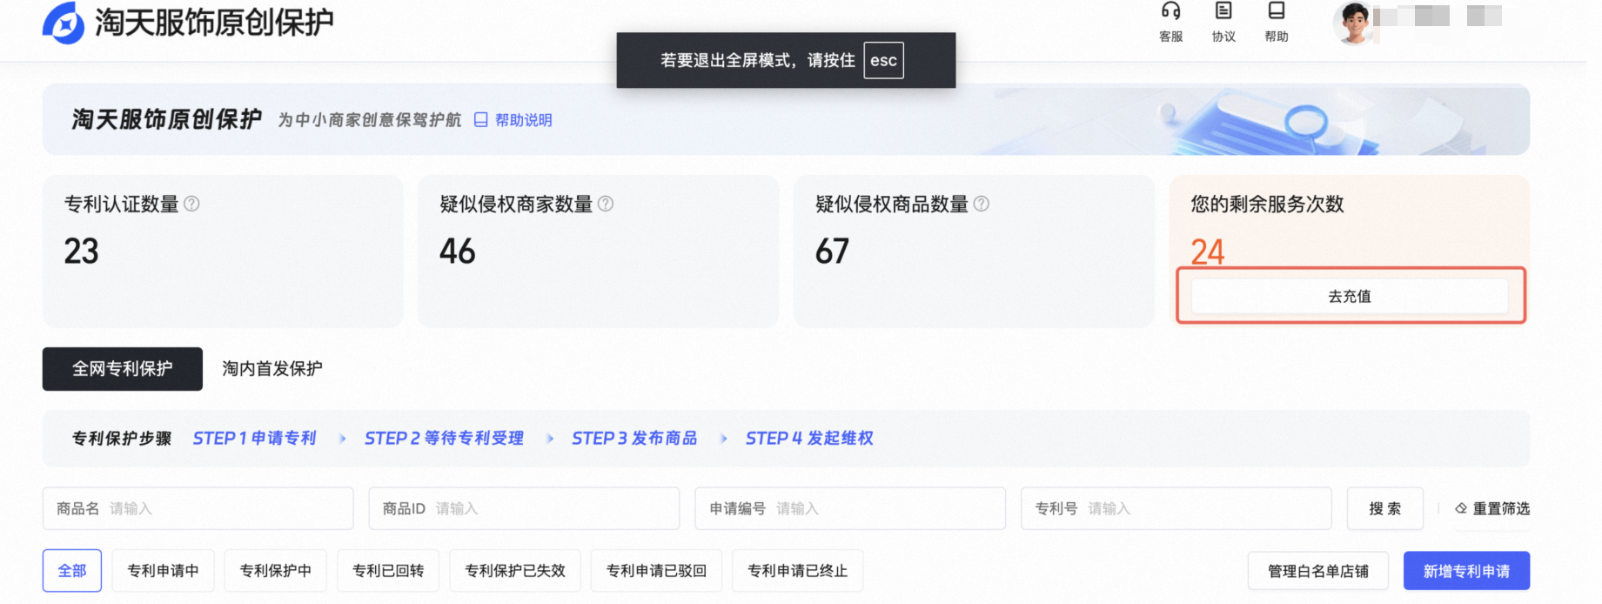Switch to 全网专利保护 tab
Viewport: 1602px width, 604px height.
click(x=123, y=369)
